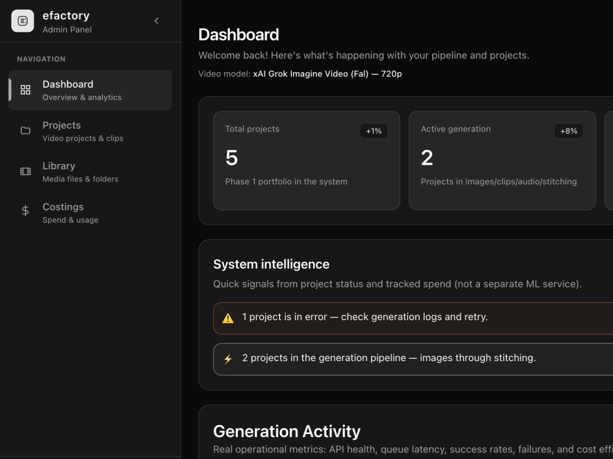Click the number 5 in Total projects
Screen dimensions: 613x459
[x=232, y=158]
